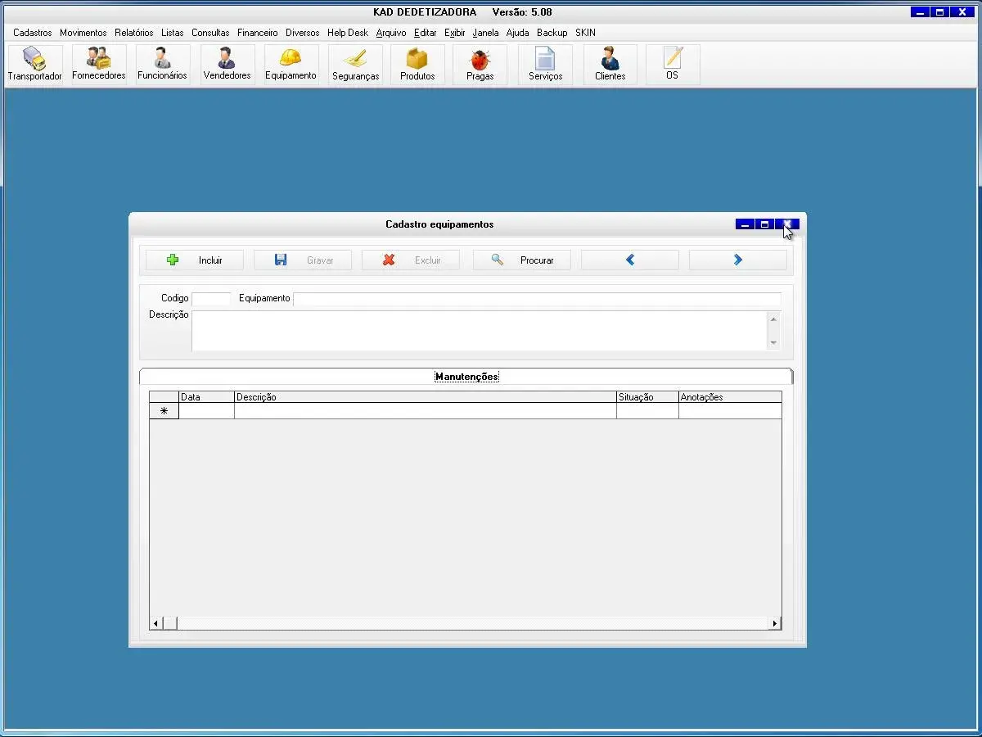982x737 pixels.
Task: Open the Vendedores toolbar icon
Action: click(227, 65)
